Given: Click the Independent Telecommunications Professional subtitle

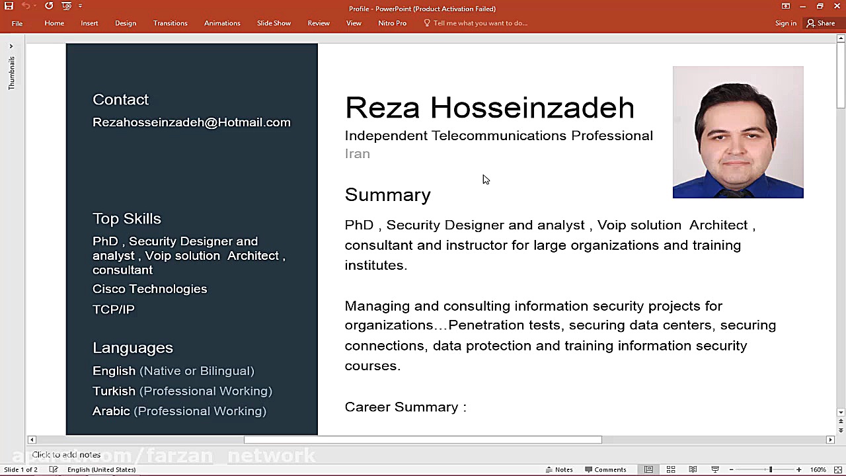Looking at the screenshot, I should 499,136.
